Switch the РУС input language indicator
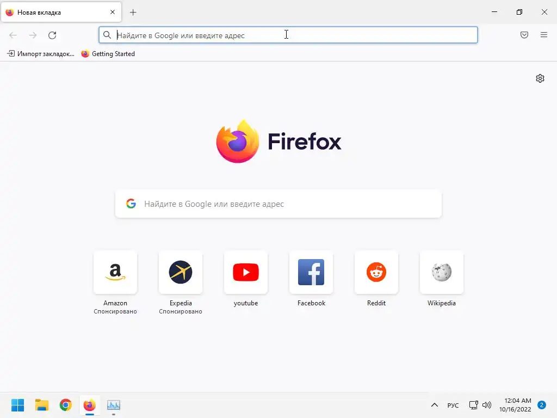 coord(453,405)
